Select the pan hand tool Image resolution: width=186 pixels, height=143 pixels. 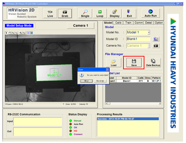coord(10,33)
